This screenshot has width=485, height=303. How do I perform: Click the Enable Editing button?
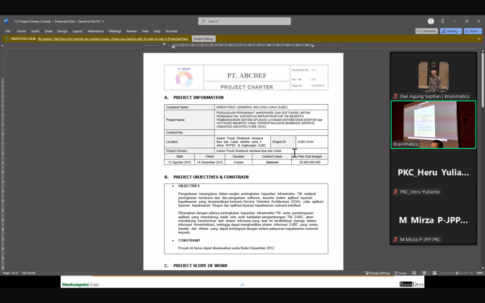click(204, 39)
